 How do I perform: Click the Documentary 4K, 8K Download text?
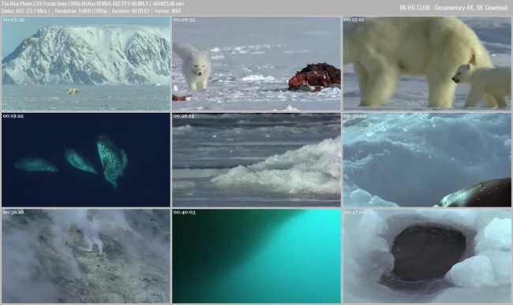click(x=471, y=8)
